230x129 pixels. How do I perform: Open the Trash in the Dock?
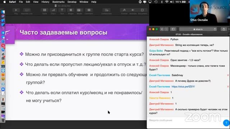click(x=3, y=120)
